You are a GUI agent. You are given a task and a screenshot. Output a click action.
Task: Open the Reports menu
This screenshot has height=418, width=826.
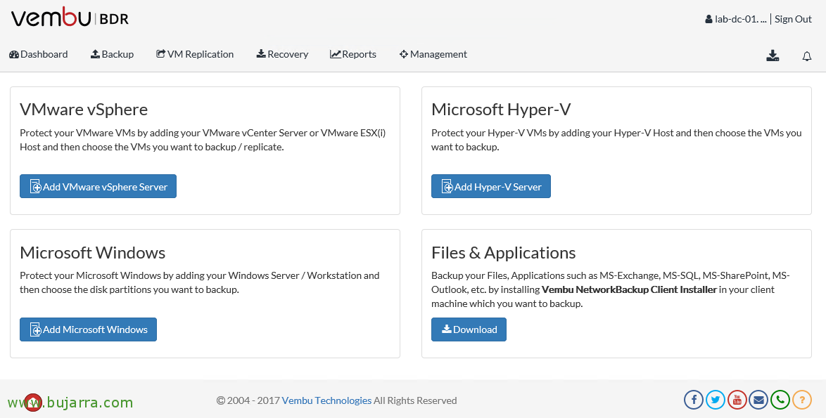353,54
